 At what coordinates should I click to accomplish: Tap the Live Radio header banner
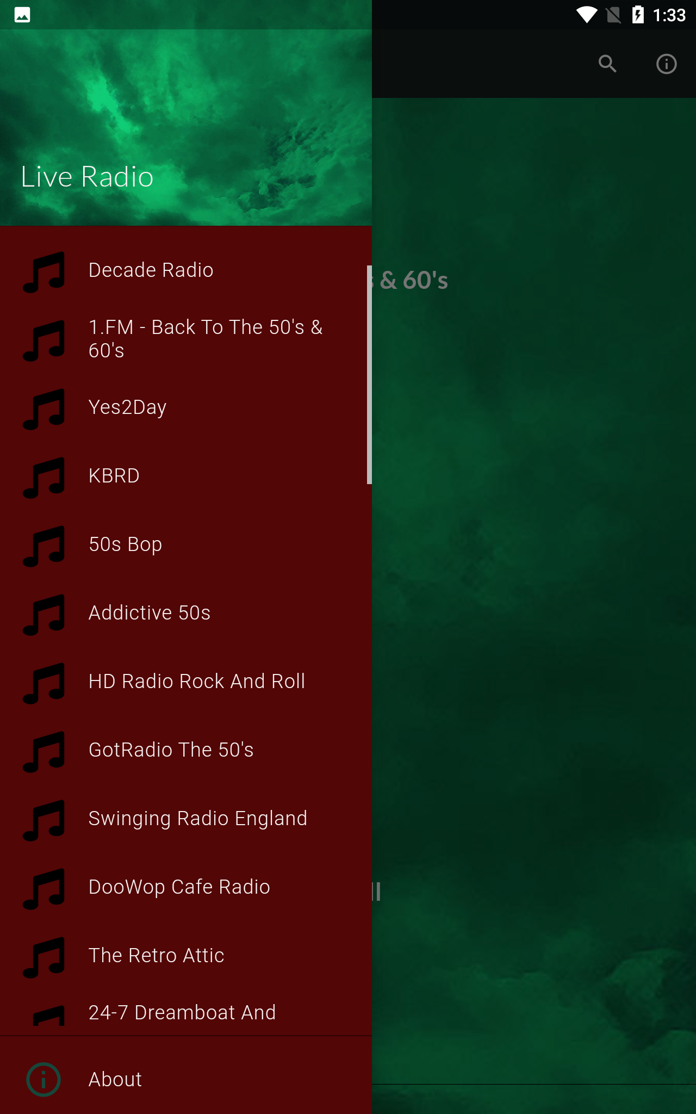tap(186, 127)
